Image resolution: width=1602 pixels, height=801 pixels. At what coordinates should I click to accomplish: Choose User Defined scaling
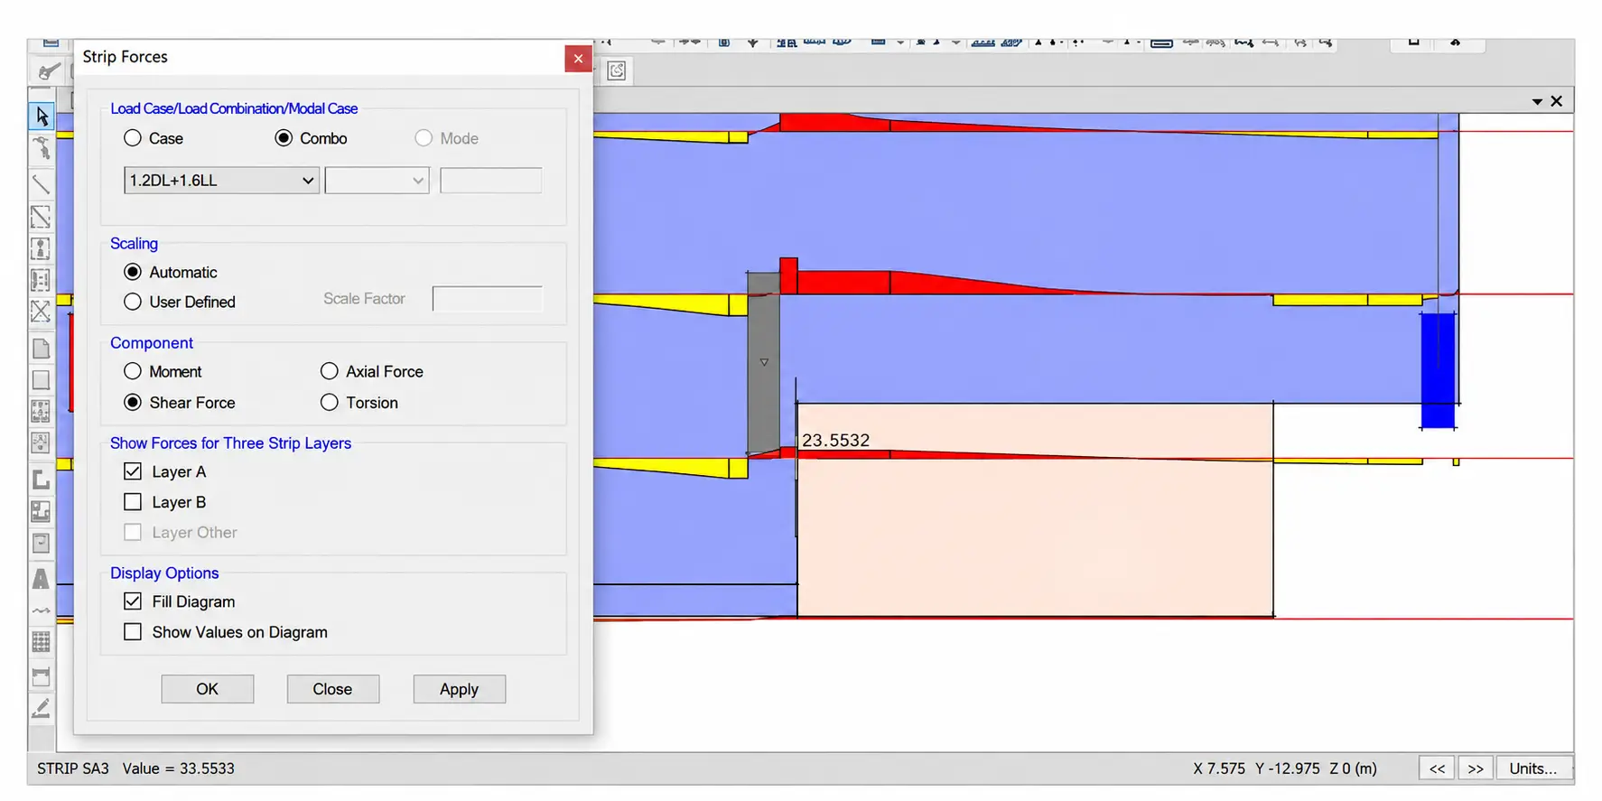click(133, 302)
